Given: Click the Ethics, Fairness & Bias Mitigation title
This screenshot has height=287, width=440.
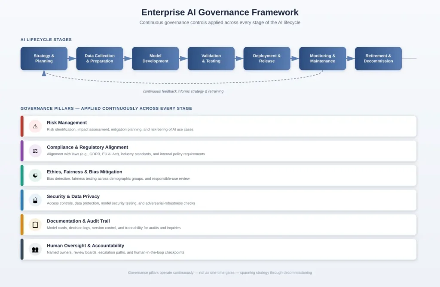Looking at the screenshot, I should (x=85, y=172).
